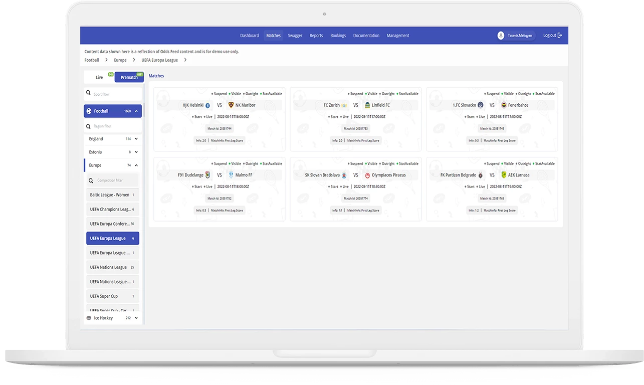Screen dimensions: 644x385
Task: Open the Swagger page from top navigation
Action: (295, 35)
